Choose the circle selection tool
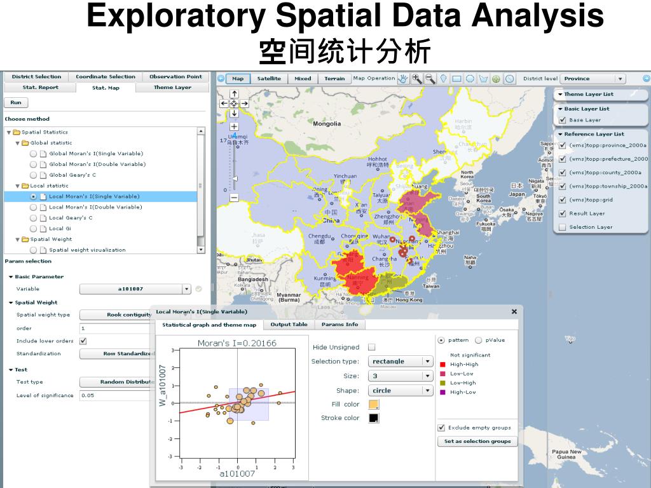The height and width of the screenshot is (488, 651). click(470, 78)
